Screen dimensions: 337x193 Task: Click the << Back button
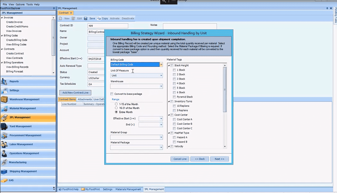(x=200, y=159)
